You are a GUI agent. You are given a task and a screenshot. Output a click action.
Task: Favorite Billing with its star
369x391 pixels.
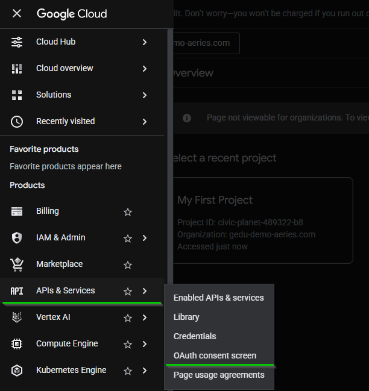coord(128,212)
